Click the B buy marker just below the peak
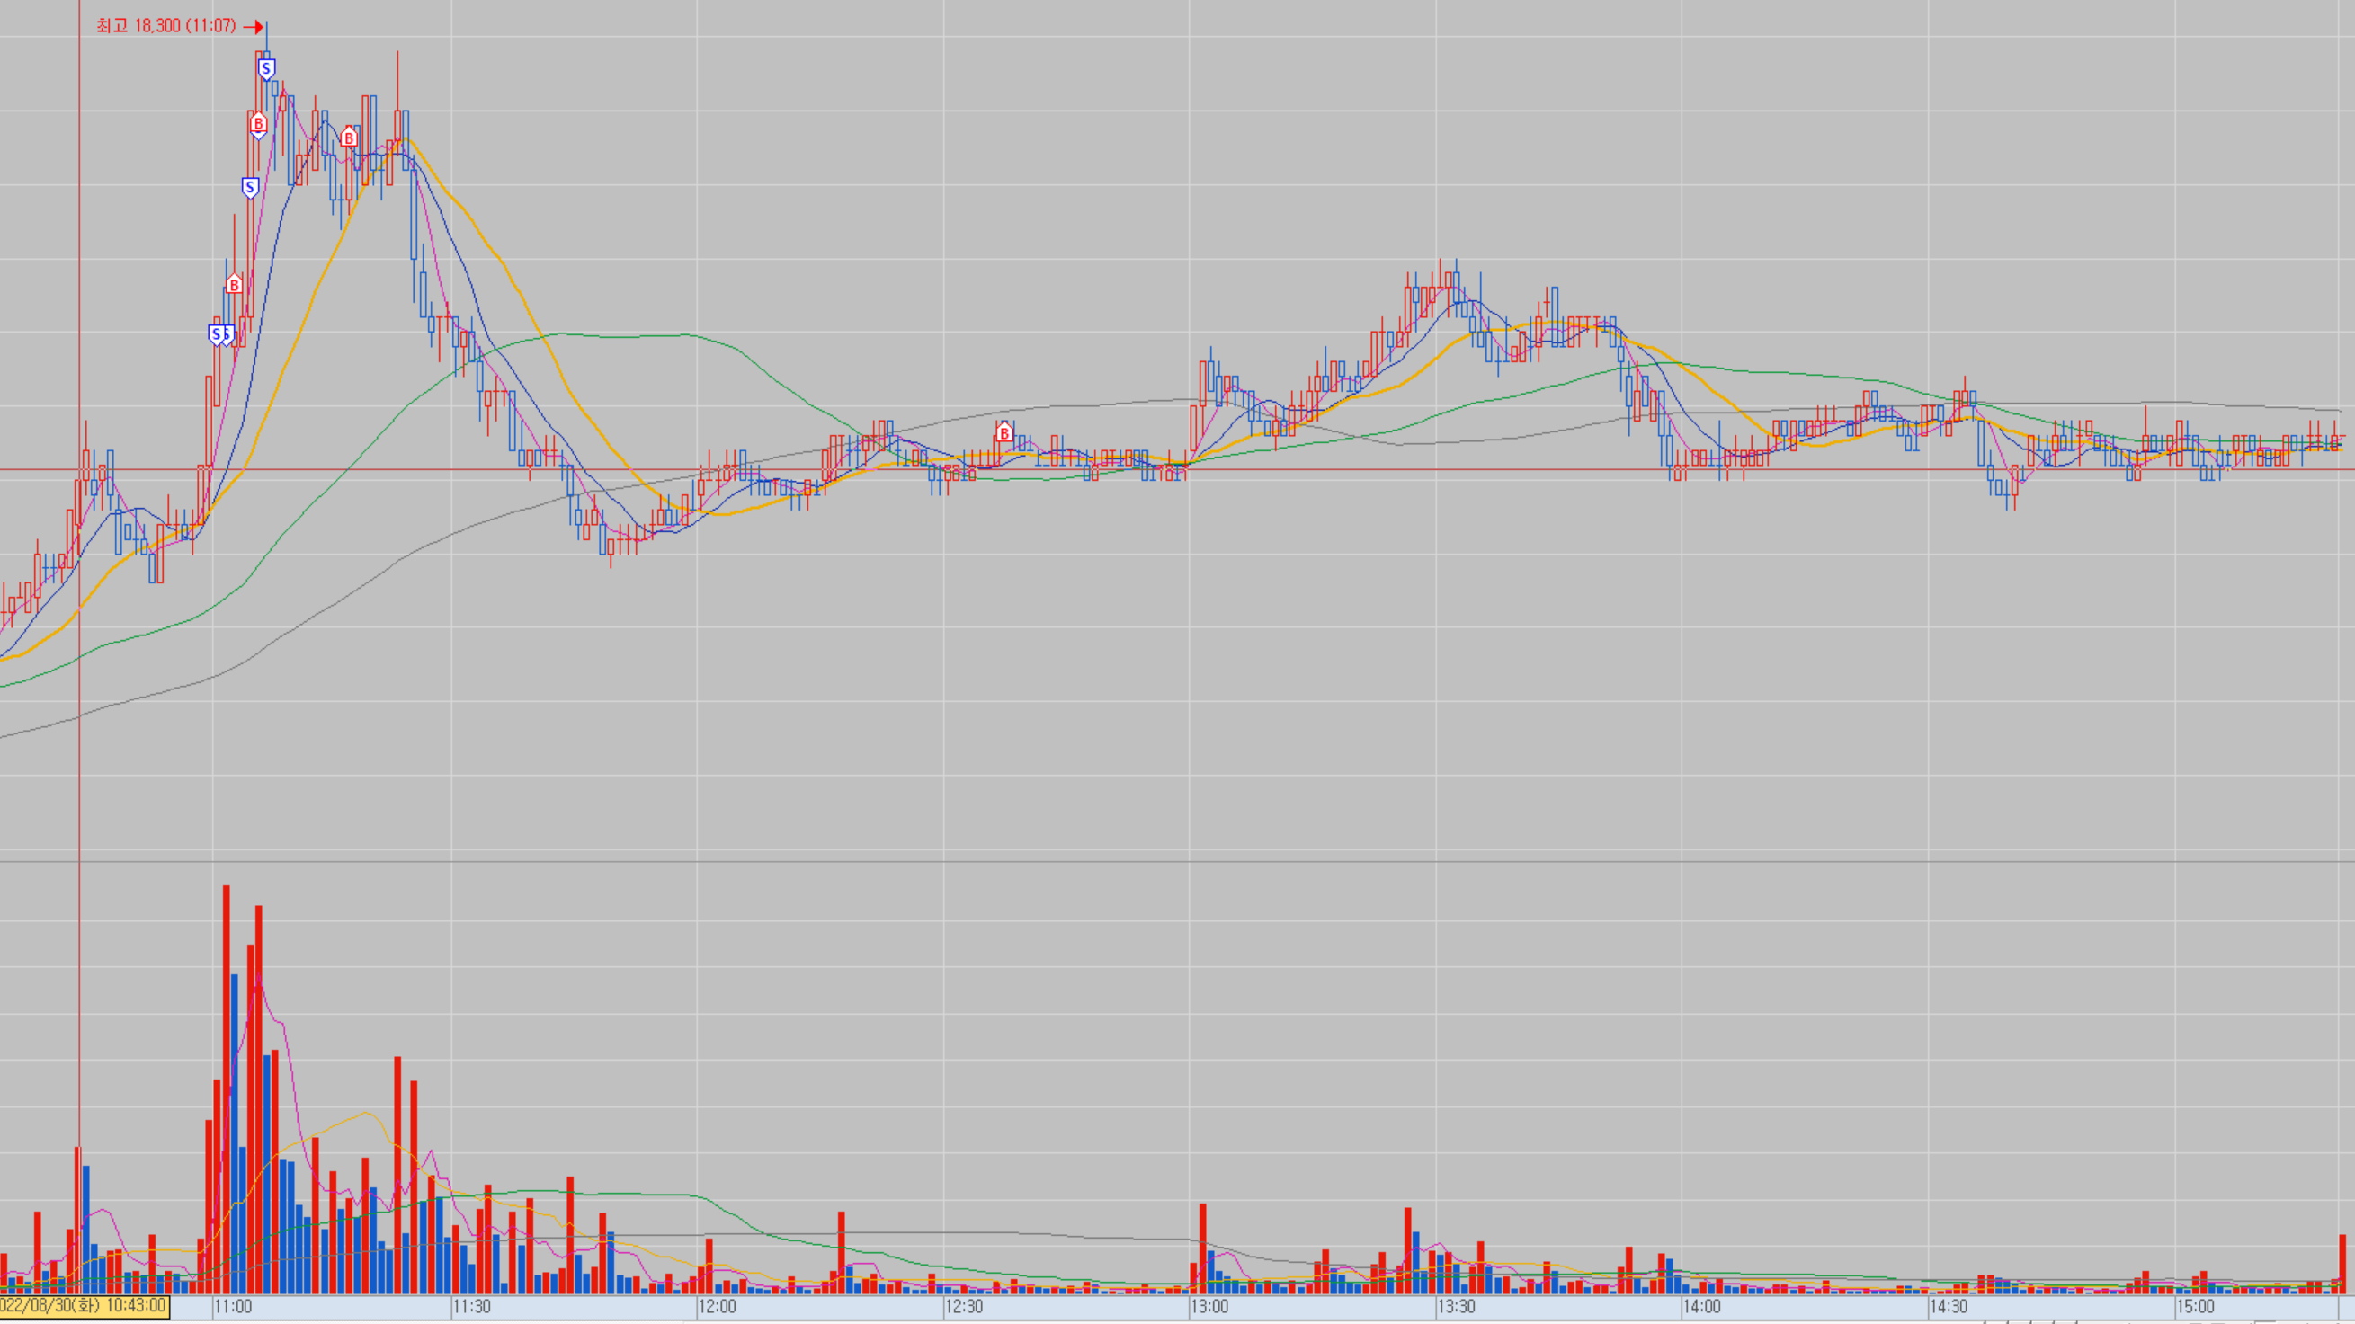This screenshot has height=1324, width=2355. tap(258, 123)
